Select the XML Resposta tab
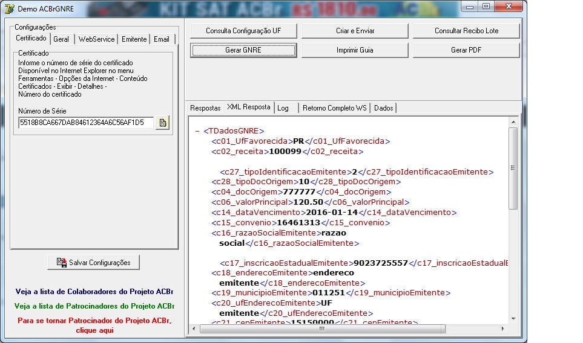The height and width of the screenshot is (343, 583). point(249,107)
